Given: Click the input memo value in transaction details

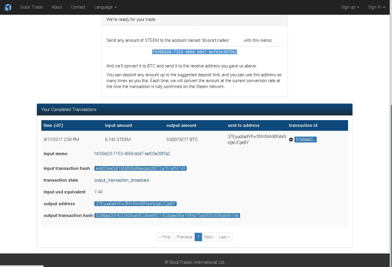Looking at the screenshot, I should tap(132, 154).
